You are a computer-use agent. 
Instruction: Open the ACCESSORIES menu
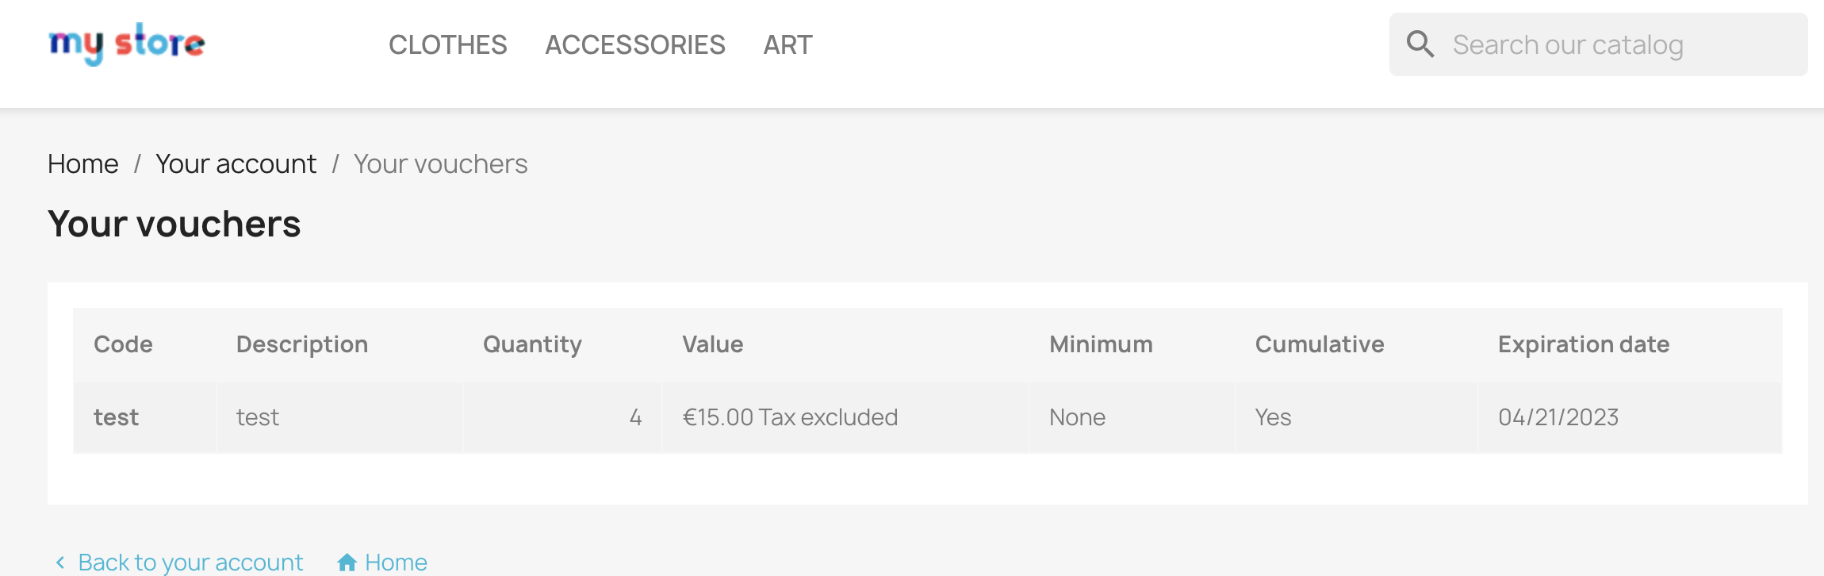(x=635, y=45)
